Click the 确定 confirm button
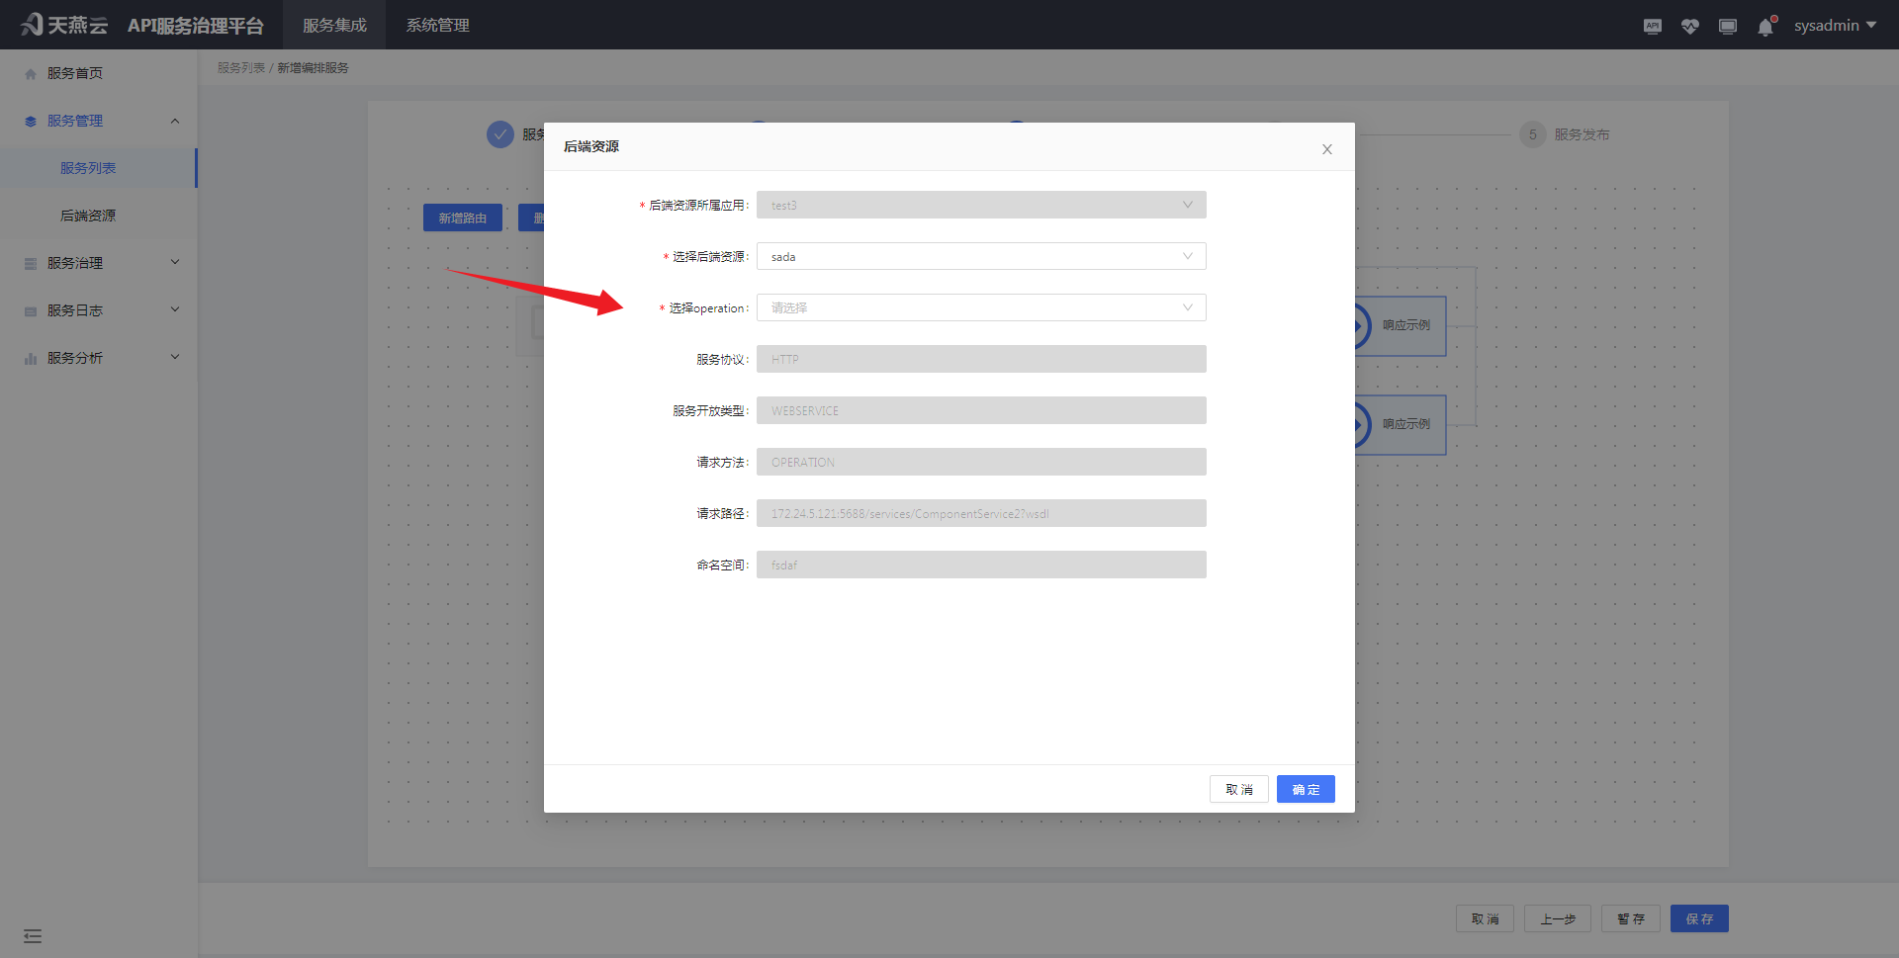 tap(1305, 789)
